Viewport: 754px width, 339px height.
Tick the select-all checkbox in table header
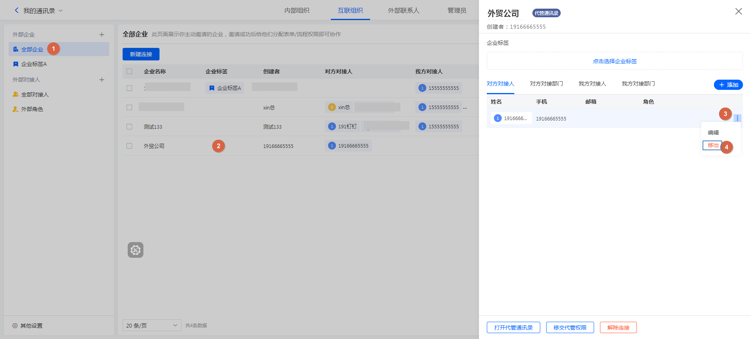pyautogui.click(x=129, y=71)
